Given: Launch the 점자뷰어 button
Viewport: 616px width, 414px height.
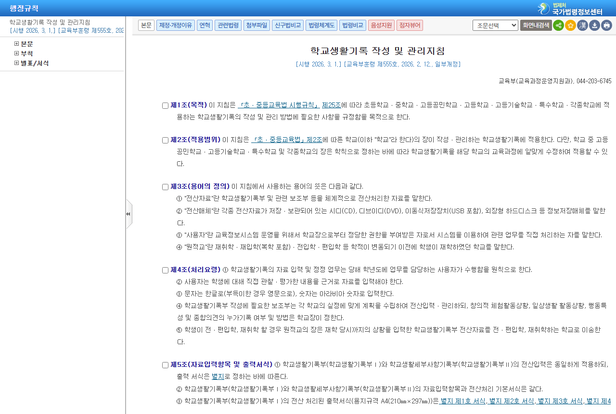Looking at the screenshot, I should point(410,26).
